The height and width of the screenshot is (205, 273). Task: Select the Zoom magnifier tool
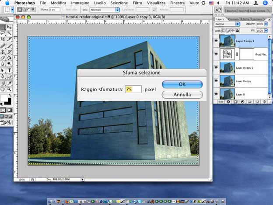coord(9,89)
